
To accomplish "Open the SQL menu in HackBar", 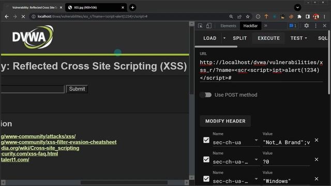I will (x=323, y=38).
